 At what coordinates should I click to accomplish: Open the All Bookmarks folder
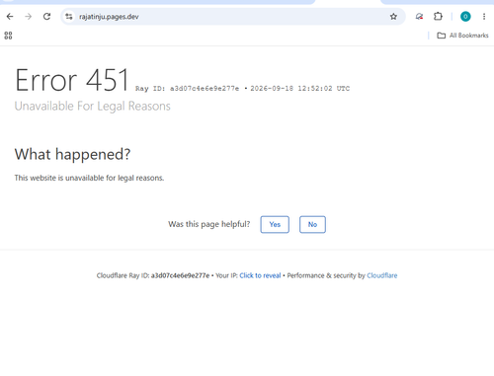click(462, 36)
